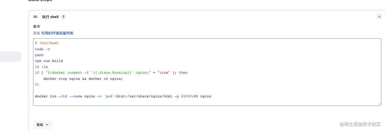Open the 可用的环境变量列表 link
The width and height of the screenshot is (385, 131).
[57, 33]
